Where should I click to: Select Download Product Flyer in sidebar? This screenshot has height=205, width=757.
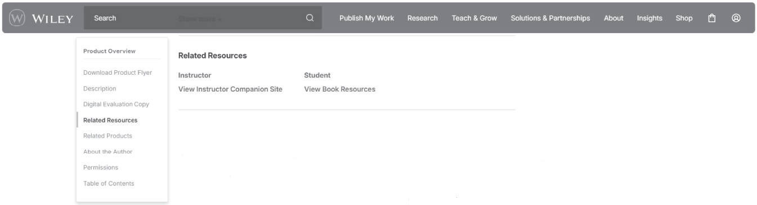pyautogui.click(x=118, y=72)
